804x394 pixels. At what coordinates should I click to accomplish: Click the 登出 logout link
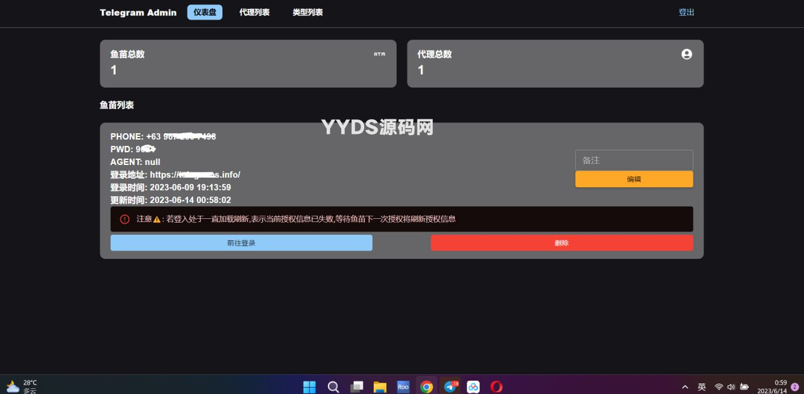(x=686, y=13)
